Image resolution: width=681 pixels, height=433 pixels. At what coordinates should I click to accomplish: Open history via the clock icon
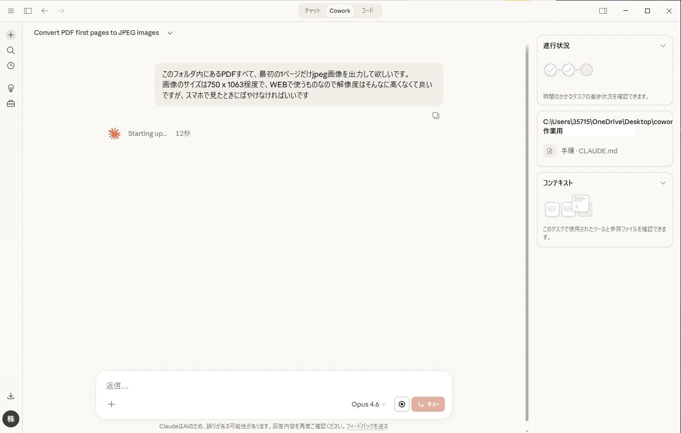tap(11, 66)
